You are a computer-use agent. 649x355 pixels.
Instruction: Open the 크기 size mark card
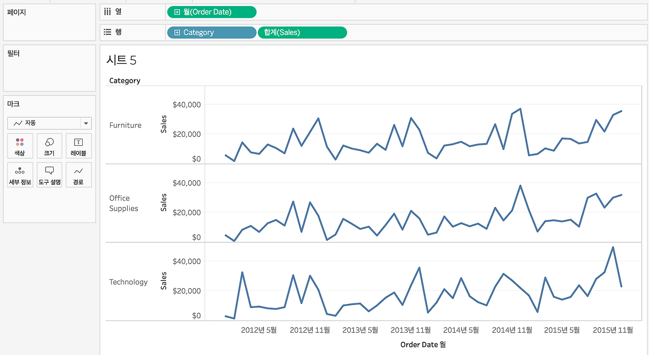click(x=50, y=146)
